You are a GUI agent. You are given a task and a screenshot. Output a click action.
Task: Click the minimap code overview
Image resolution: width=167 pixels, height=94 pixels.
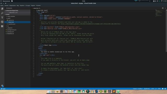159,13
